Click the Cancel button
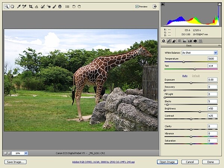 tap(190, 162)
